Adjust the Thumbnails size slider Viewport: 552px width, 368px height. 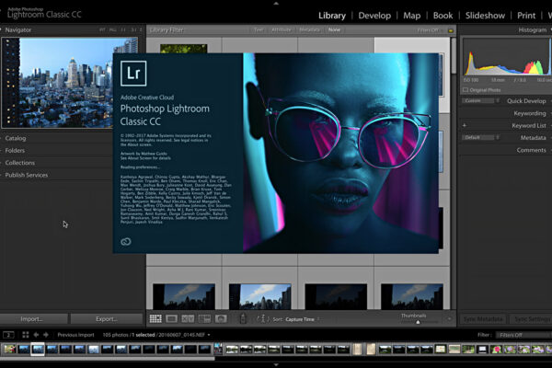(x=418, y=322)
